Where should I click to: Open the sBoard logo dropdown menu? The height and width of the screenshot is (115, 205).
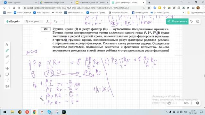13,21
